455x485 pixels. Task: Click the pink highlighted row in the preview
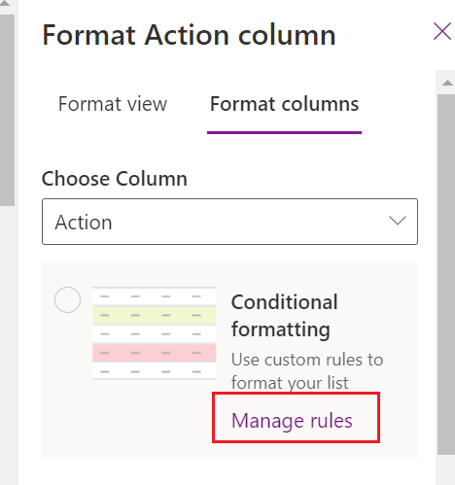coord(155,353)
